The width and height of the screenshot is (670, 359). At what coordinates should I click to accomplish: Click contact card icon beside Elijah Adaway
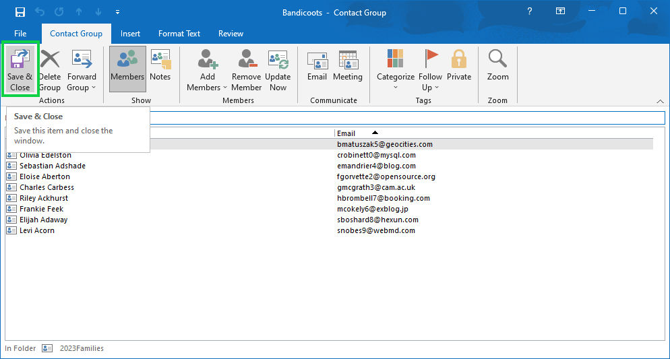(x=11, y=220)
